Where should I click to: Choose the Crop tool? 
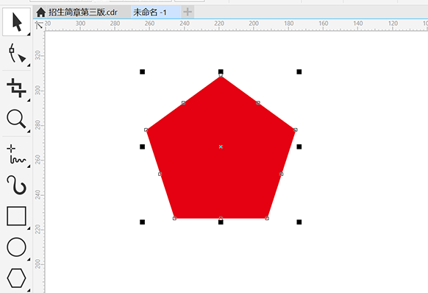click(16, 88)
